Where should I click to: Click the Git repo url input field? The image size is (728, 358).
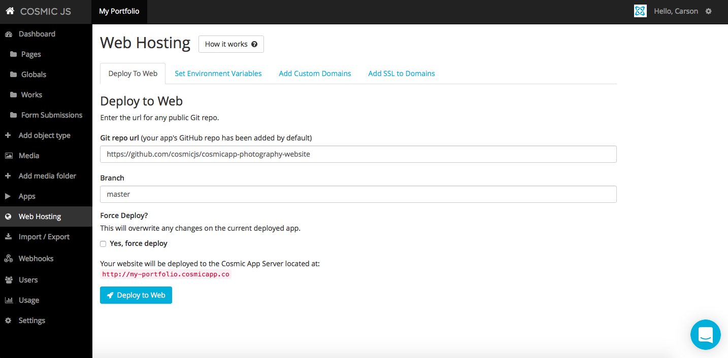tap(358, 154)
